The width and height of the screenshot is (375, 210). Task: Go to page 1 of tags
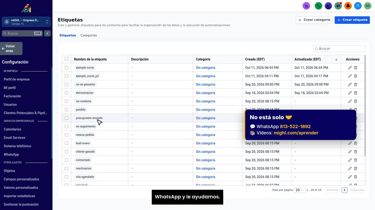pos(344,190)
